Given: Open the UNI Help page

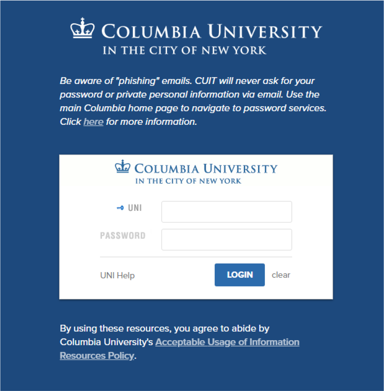Looking at the screenshot, I should click(117, 275).
